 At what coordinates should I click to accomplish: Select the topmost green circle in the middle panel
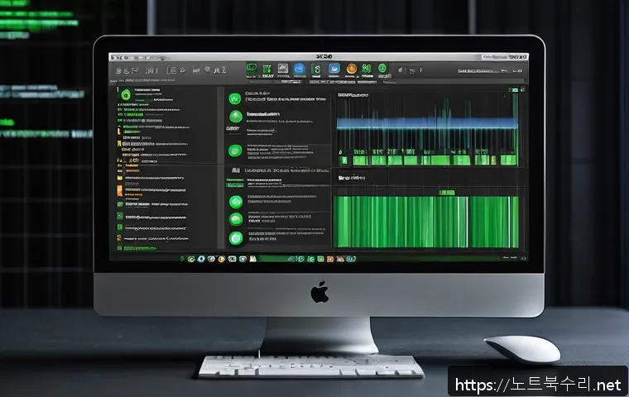coord(234,98)
